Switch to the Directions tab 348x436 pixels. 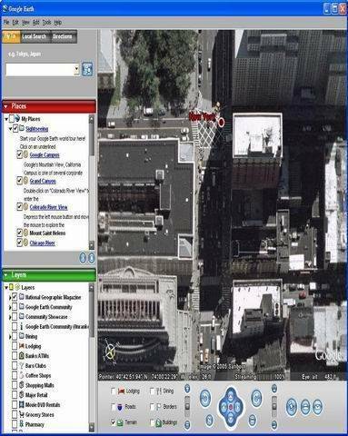click(63, 36)
